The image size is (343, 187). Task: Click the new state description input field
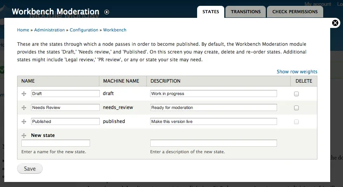pos(213,143)
